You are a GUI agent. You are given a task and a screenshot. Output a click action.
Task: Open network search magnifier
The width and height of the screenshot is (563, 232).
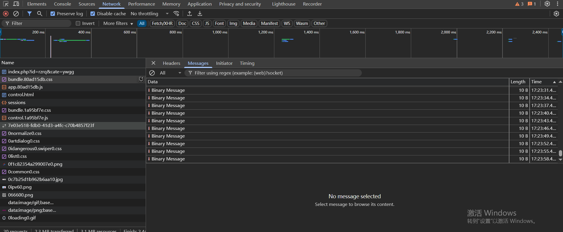coord(40,14)
